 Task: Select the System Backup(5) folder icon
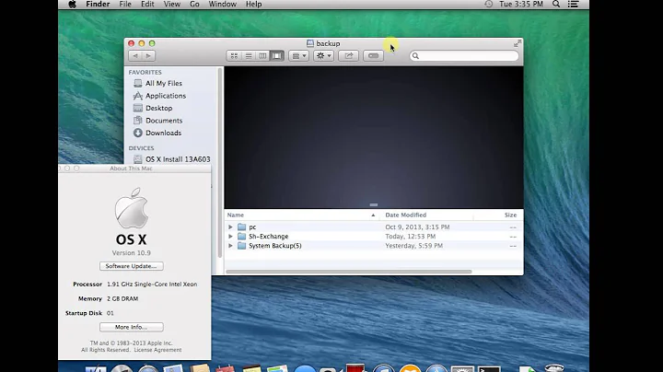tap(241, 246)
